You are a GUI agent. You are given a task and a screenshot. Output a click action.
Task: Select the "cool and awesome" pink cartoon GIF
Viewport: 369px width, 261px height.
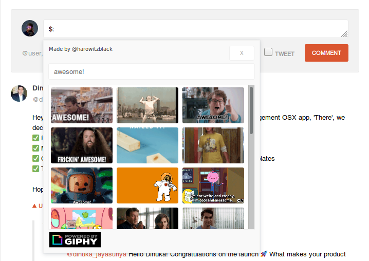click(x=213, y=185)
